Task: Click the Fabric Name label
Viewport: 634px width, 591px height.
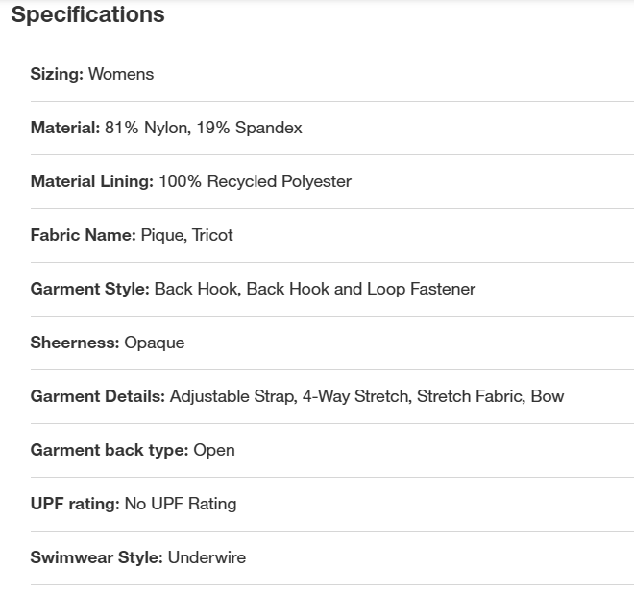Action: 83,235
